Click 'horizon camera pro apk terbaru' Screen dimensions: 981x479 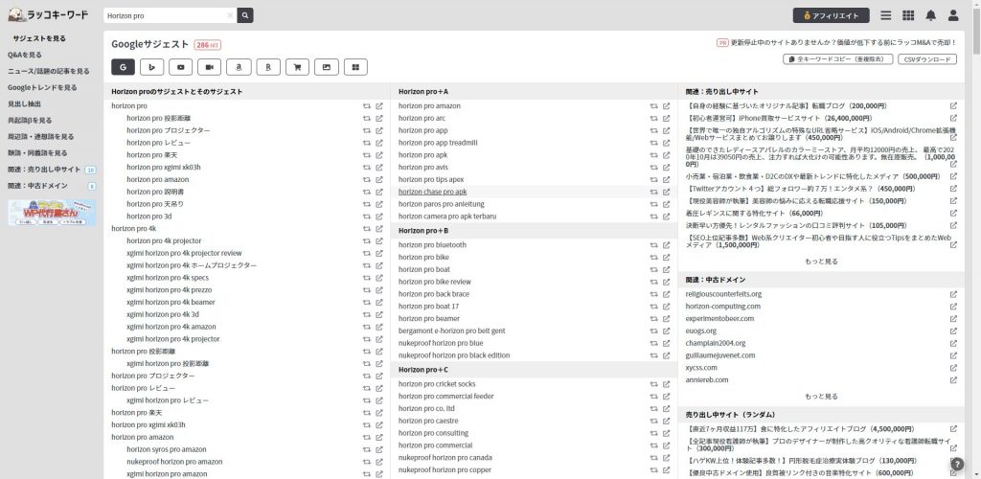tap(447, 217)
